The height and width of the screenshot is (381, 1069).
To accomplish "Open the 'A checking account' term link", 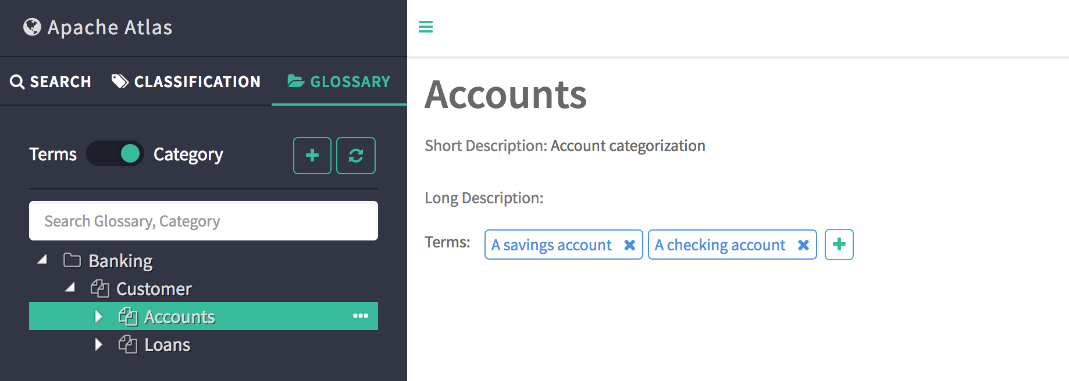I will [x=720, y=245].
